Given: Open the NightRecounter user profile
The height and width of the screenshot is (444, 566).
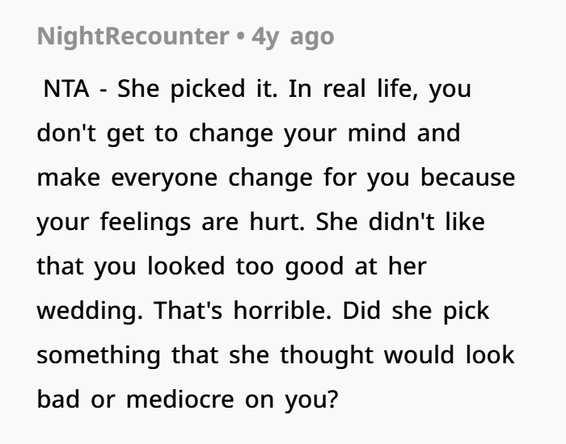Looking at the screenshot, I should point(134,37).
